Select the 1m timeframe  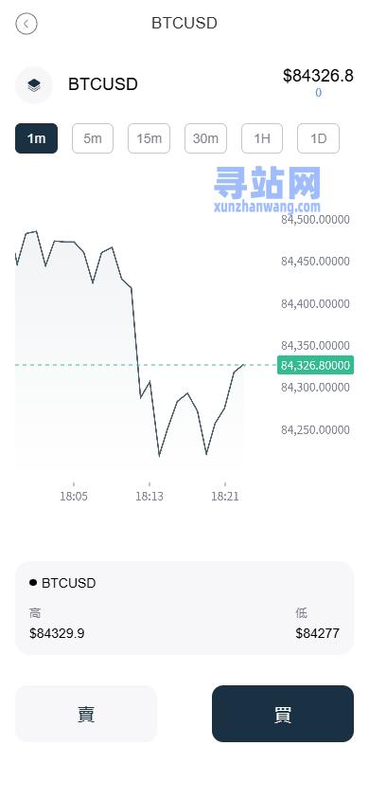point(36,138)
